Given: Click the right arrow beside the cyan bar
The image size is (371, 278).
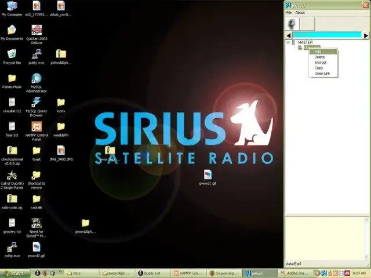Looking at the screenshot, I should pos(366,36).
